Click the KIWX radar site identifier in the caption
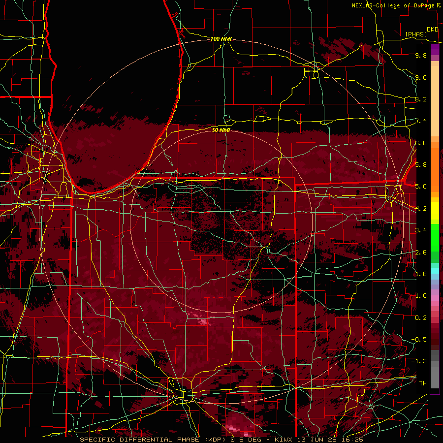443x443 pixels. (x=284, y=440)
